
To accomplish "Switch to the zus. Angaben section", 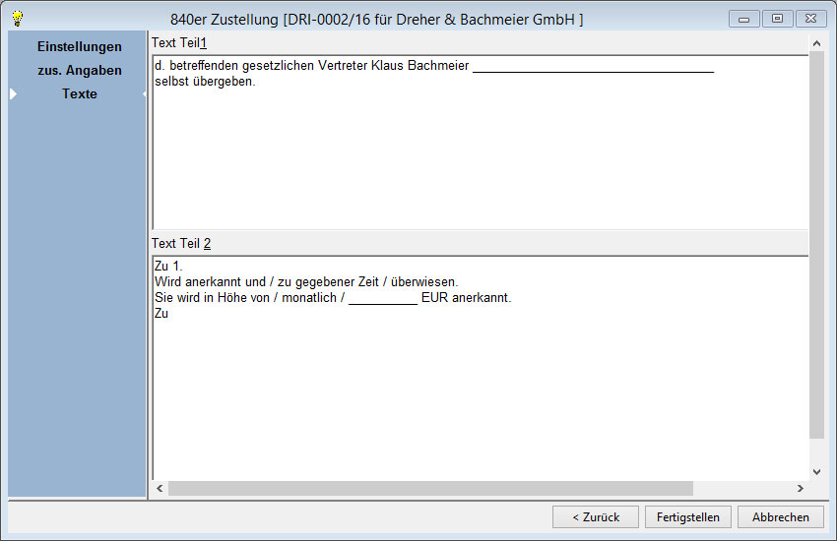I will point(79,70).
